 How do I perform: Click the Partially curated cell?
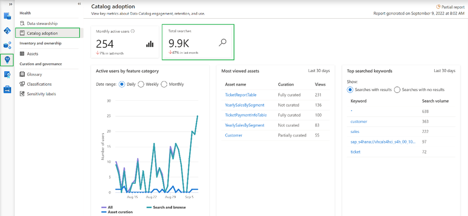[292, 135]
